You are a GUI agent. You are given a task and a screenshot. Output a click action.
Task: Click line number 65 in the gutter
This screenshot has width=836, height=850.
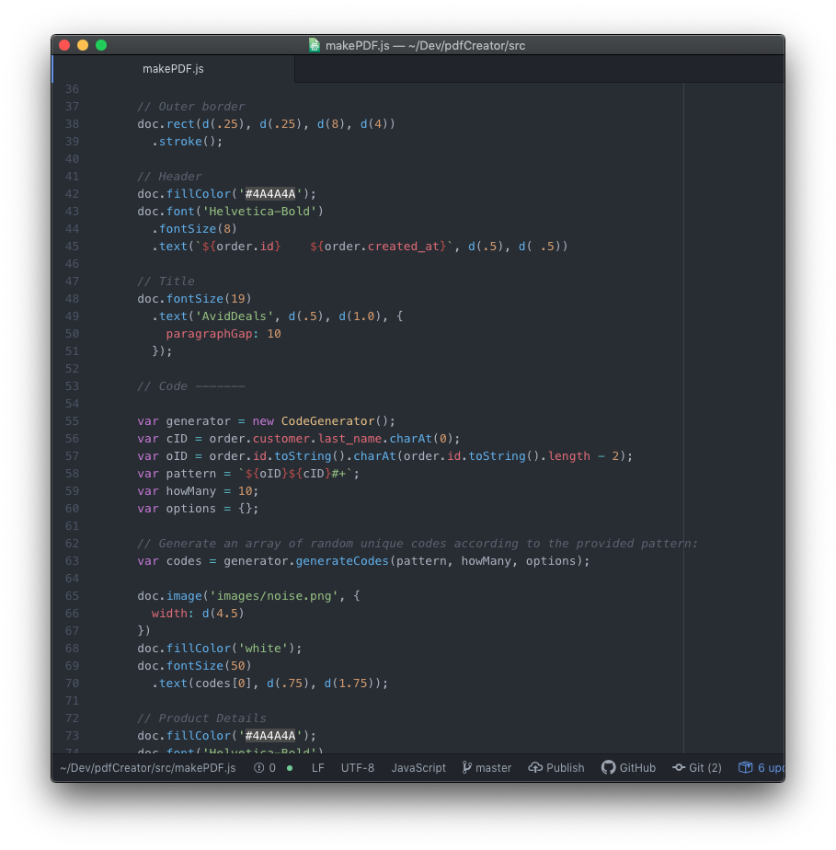click(x=72, y=596)
